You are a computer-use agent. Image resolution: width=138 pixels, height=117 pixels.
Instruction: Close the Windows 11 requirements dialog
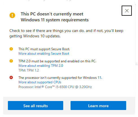coord(127,11)
